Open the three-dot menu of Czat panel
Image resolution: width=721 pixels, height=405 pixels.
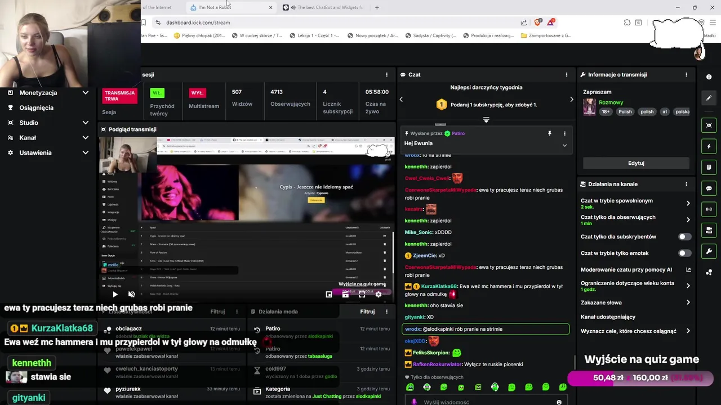tap(567, 74)
